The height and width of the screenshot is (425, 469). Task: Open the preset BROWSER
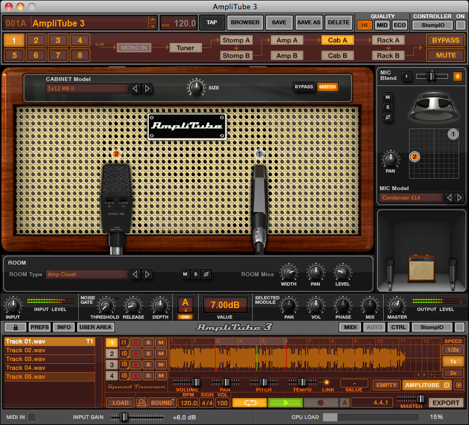(x=245, y=23)
